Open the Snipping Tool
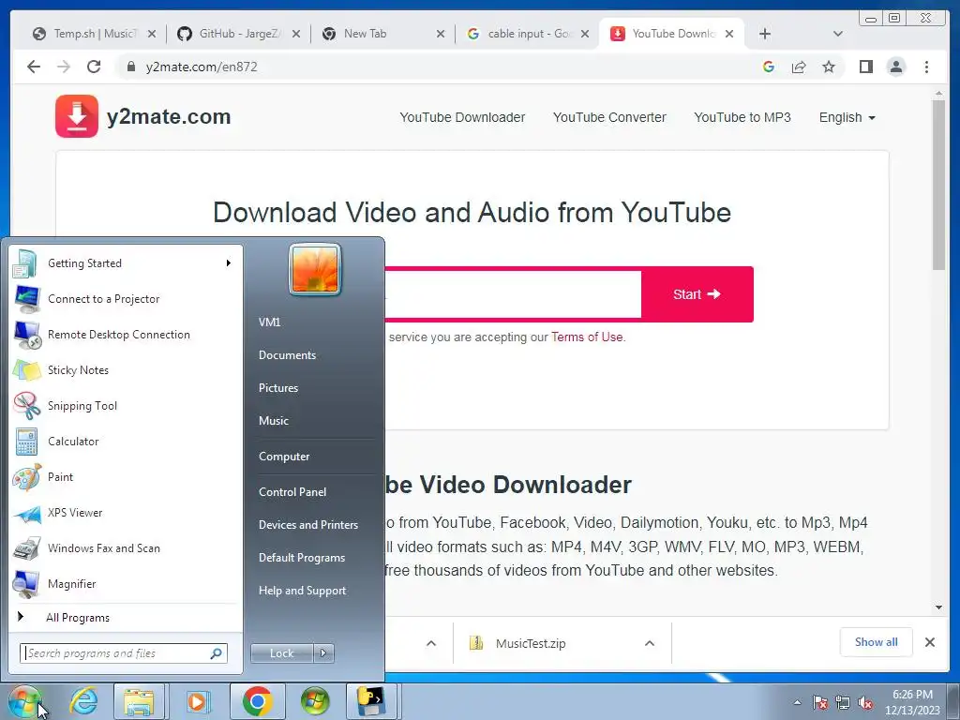This screenshot has width=960, height=720. tap(126, 405)
